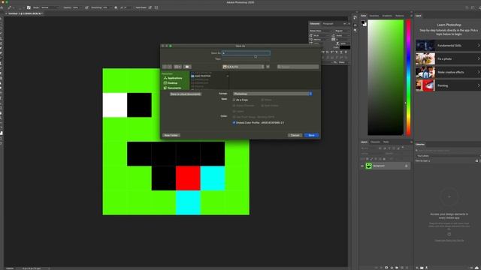
Task: Click the Save button
Action: coord(311,135)
